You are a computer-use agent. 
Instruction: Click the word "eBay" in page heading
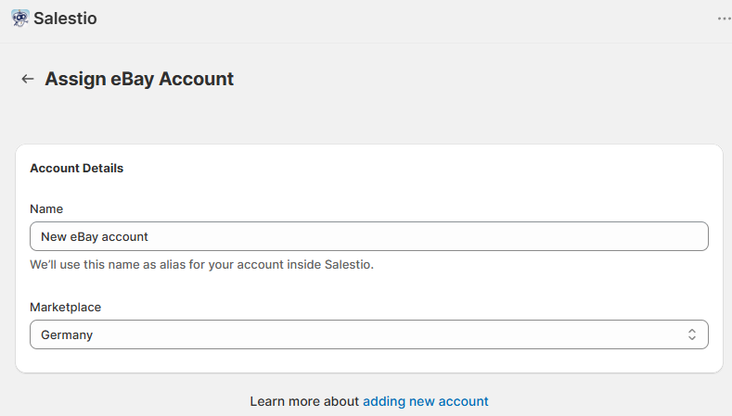coord(133,79)
